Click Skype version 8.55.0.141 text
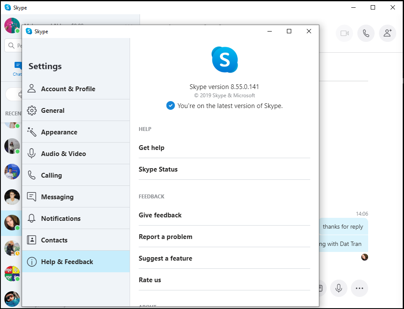The width and height of the screenshot is (404, 309). 224,87
